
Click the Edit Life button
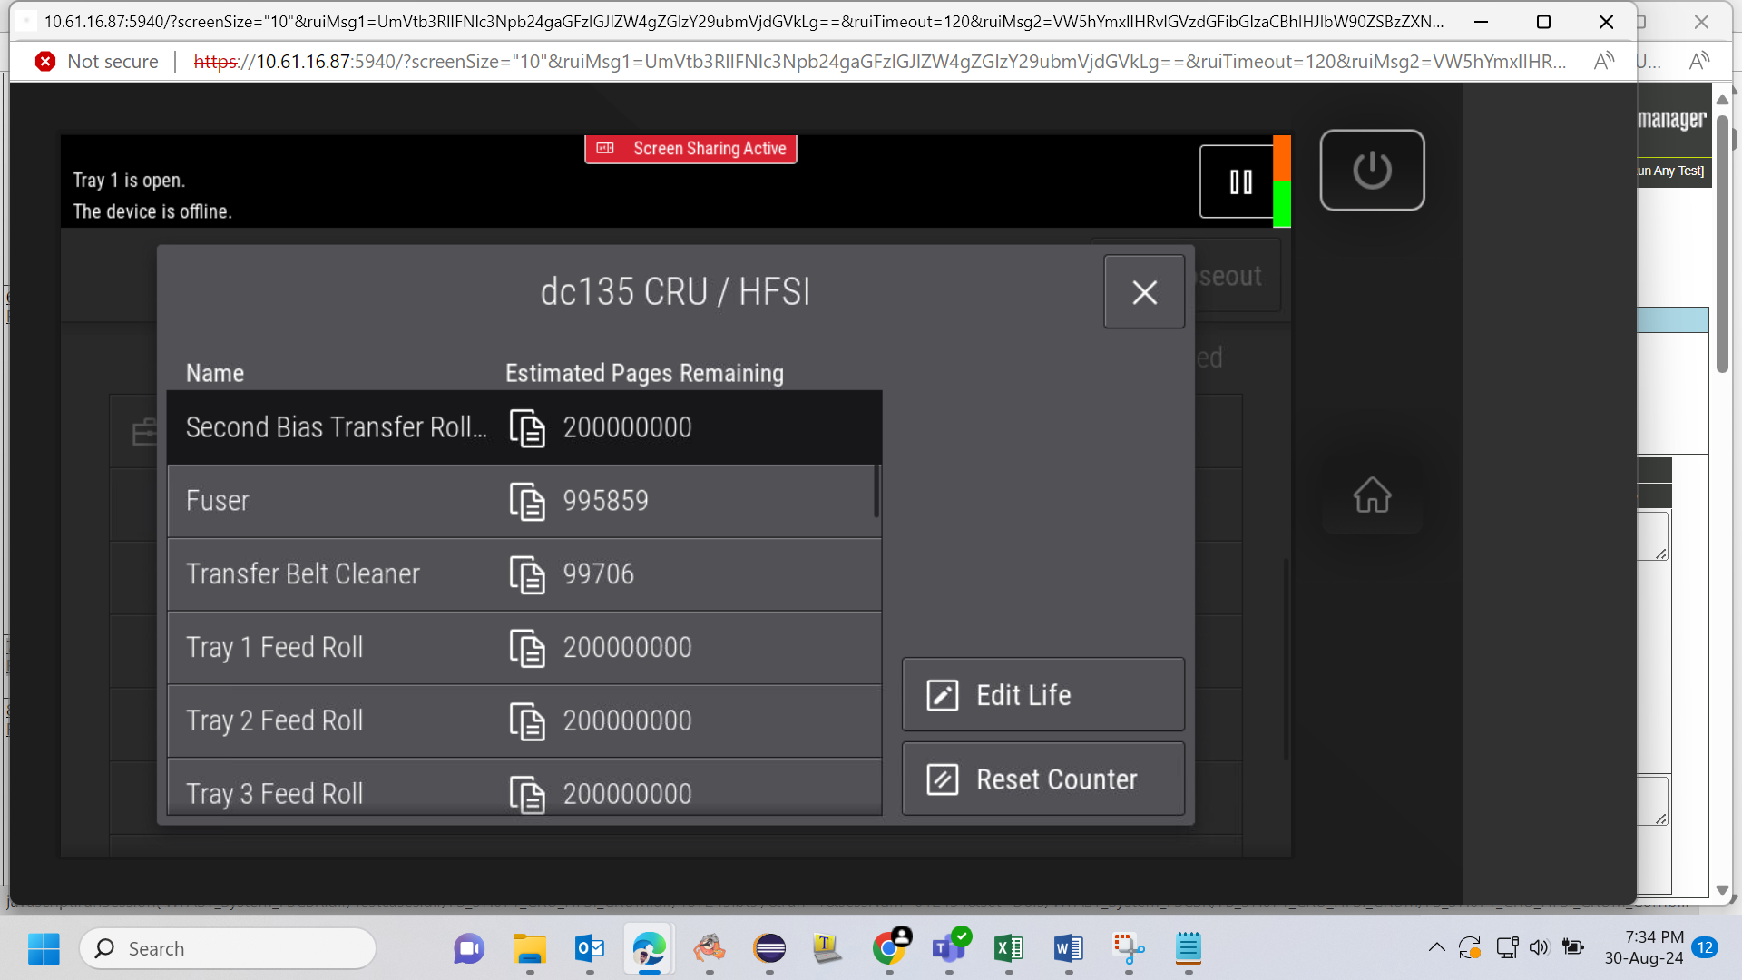click(x=1043, y=695)
